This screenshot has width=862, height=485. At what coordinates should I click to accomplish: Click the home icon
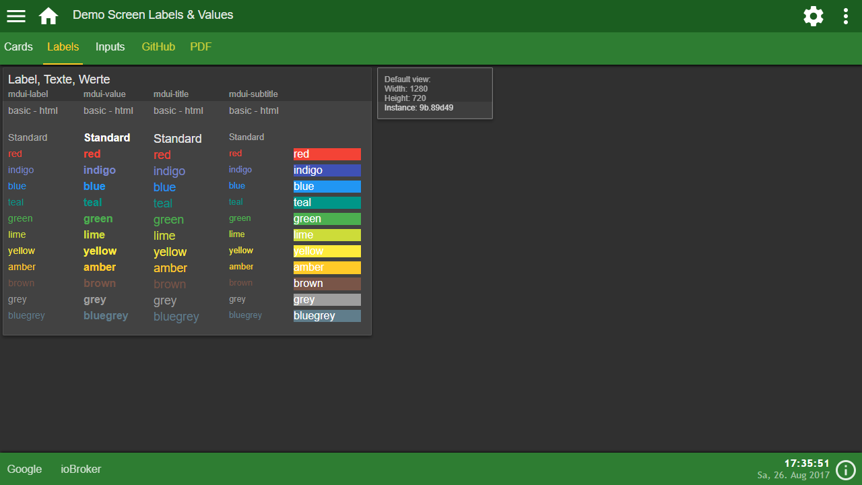point(48,16)
